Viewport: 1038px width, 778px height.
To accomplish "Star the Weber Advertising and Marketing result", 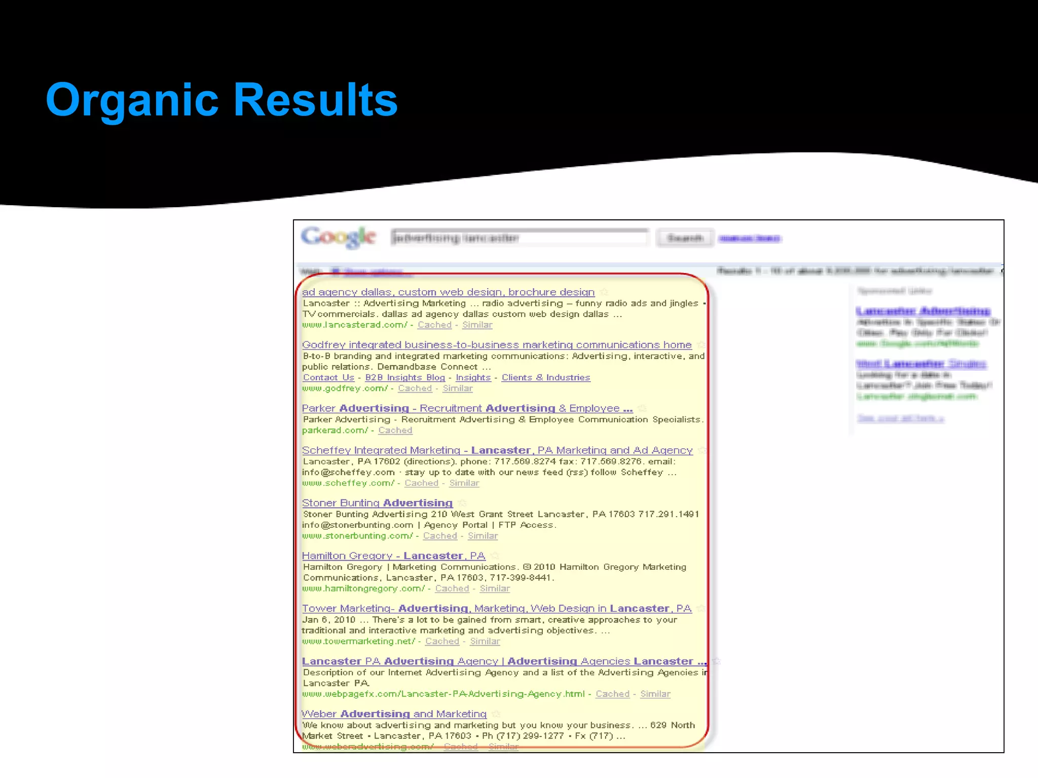I will pyautogui.click(x=496, y=714).
